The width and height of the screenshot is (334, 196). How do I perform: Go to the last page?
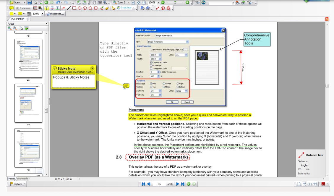(x=183, y=184)
